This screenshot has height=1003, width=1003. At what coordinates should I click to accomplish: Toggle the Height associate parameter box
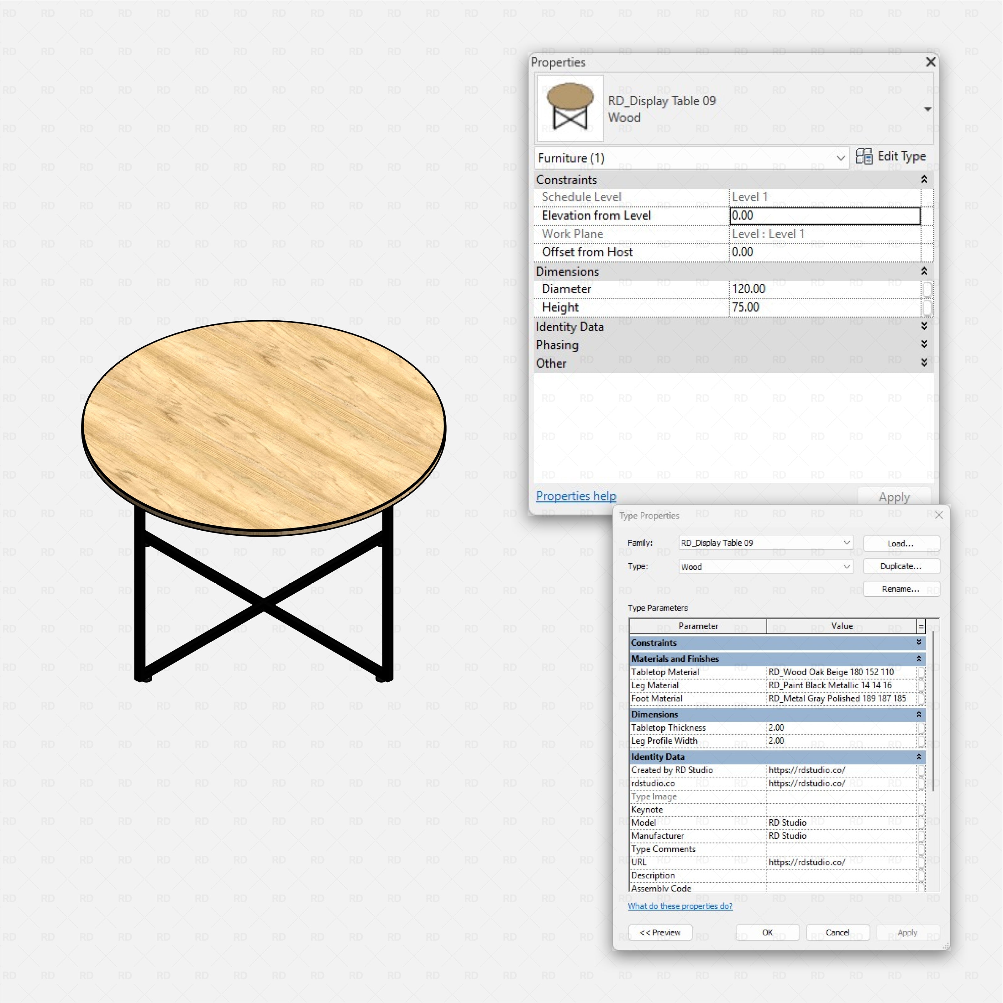pyautogui.click(x=927, y=307)
